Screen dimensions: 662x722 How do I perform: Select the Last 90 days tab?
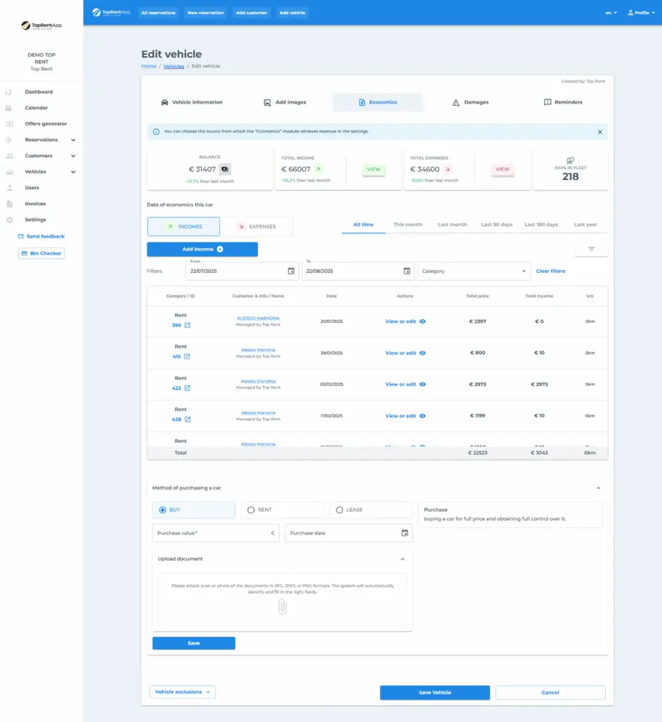[x=496, y=224]
